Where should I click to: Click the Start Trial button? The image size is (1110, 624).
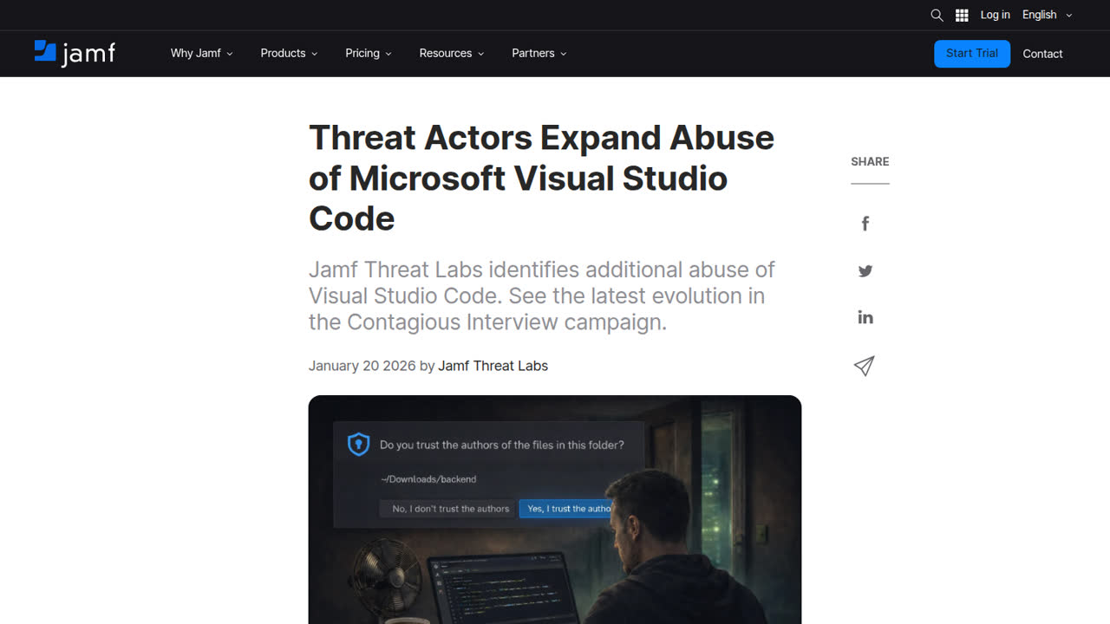pyautogui.click(x=972, y=54)
